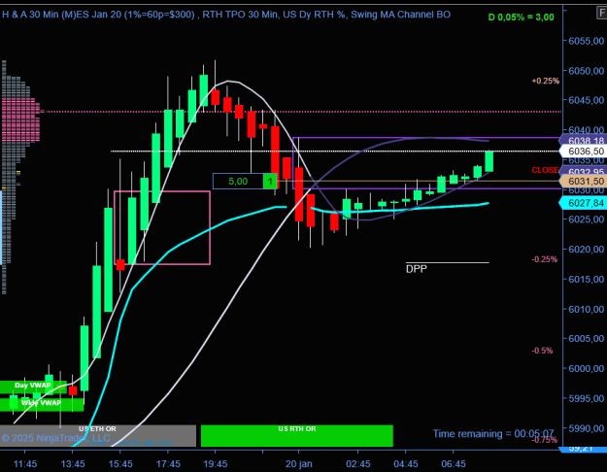This screenshot has width=607, height=472.
Task: Click the 'Time remaining = 00:05:07' text
Action: [x=493, y=434]
